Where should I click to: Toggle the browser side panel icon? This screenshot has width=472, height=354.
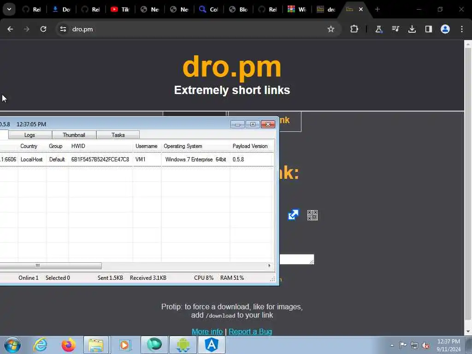429,29
